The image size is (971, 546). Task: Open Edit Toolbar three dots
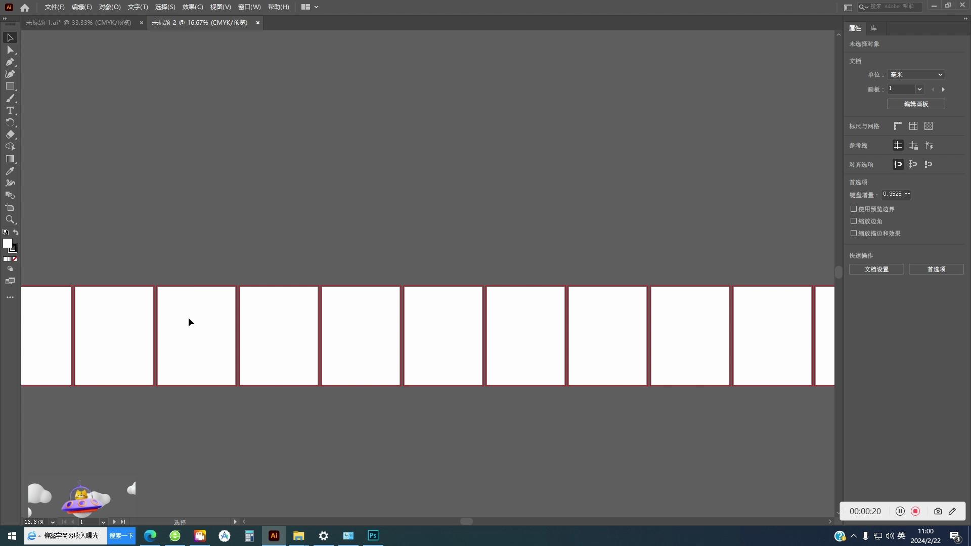pos(10,298)
